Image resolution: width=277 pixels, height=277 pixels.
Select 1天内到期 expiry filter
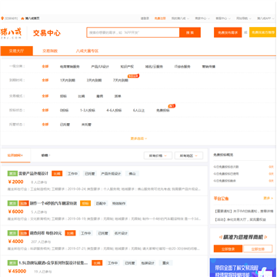[x=68, y=80]
